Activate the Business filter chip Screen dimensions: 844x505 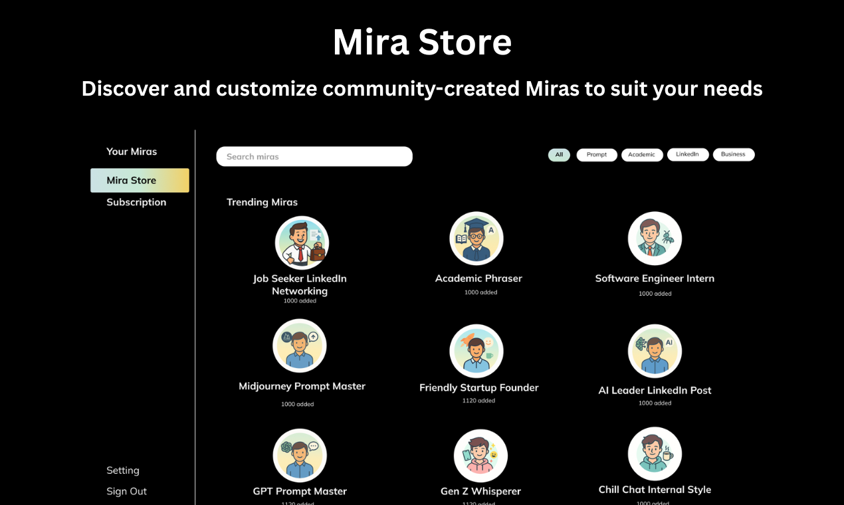click(734, 154)
